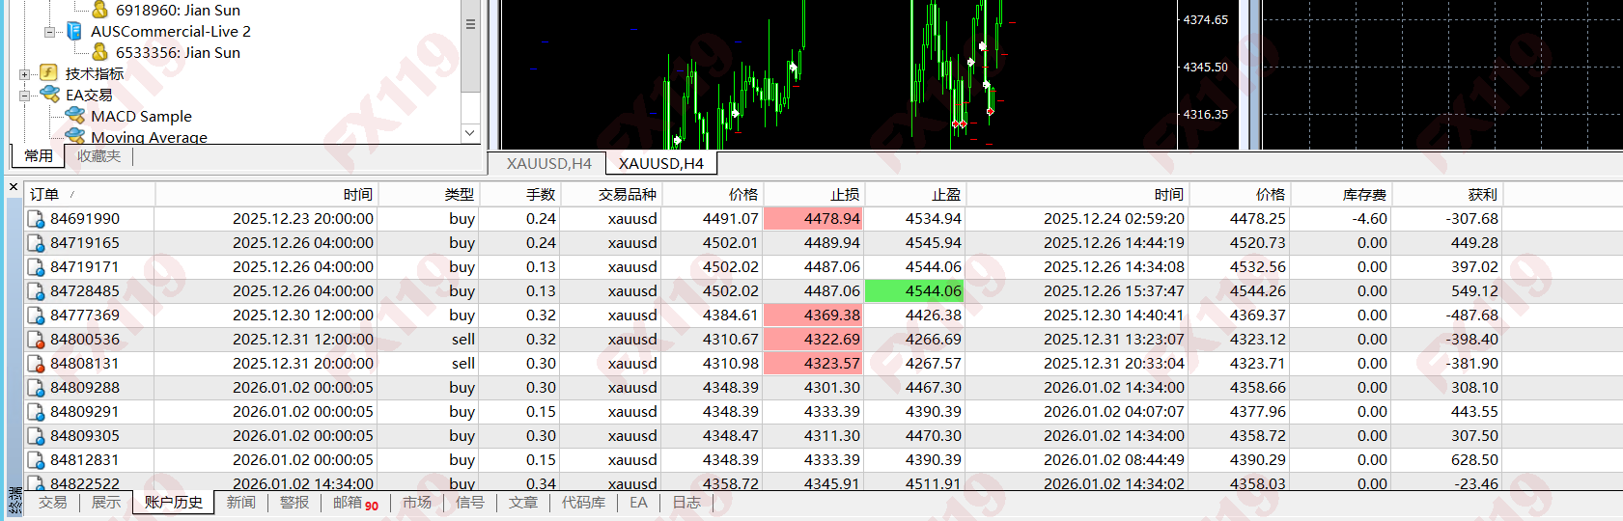Screen dimensions: 1623x521
Task: Click the order icon for sell 84800536
Action: pos(36,340)
